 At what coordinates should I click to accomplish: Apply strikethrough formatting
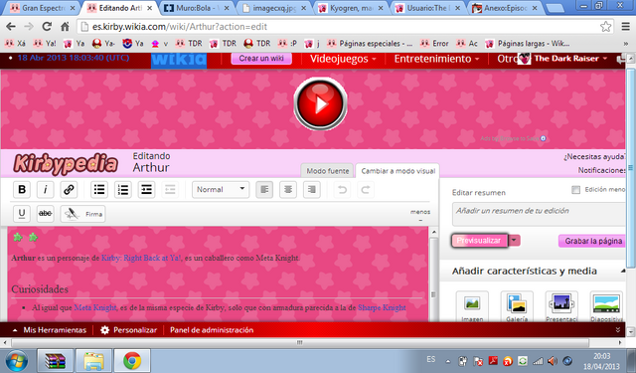45,214
